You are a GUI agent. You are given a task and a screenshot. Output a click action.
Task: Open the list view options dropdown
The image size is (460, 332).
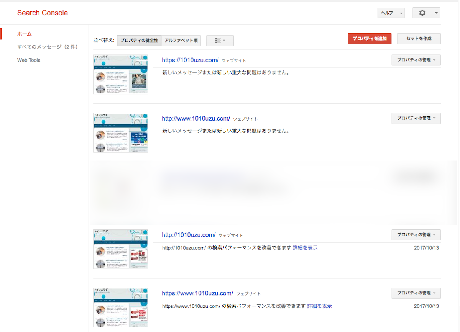(x=220, y=41)
